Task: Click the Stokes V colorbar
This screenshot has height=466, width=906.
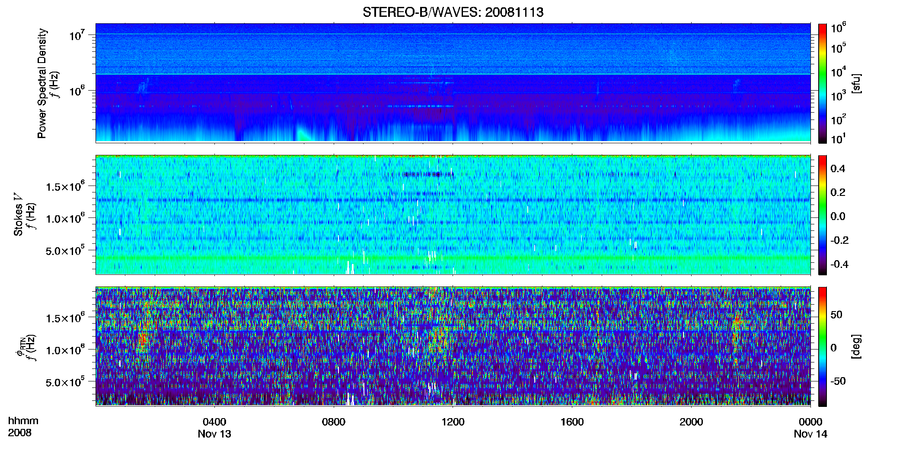Action: (823, 215)
